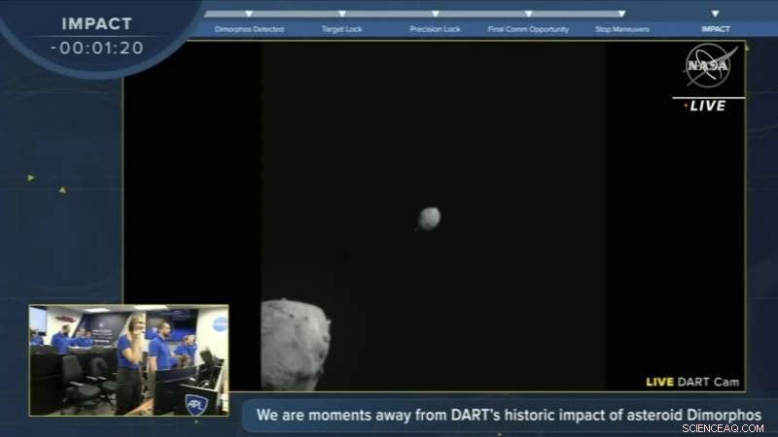Click the Precision Lock triangle marker

tap(435, 14)
